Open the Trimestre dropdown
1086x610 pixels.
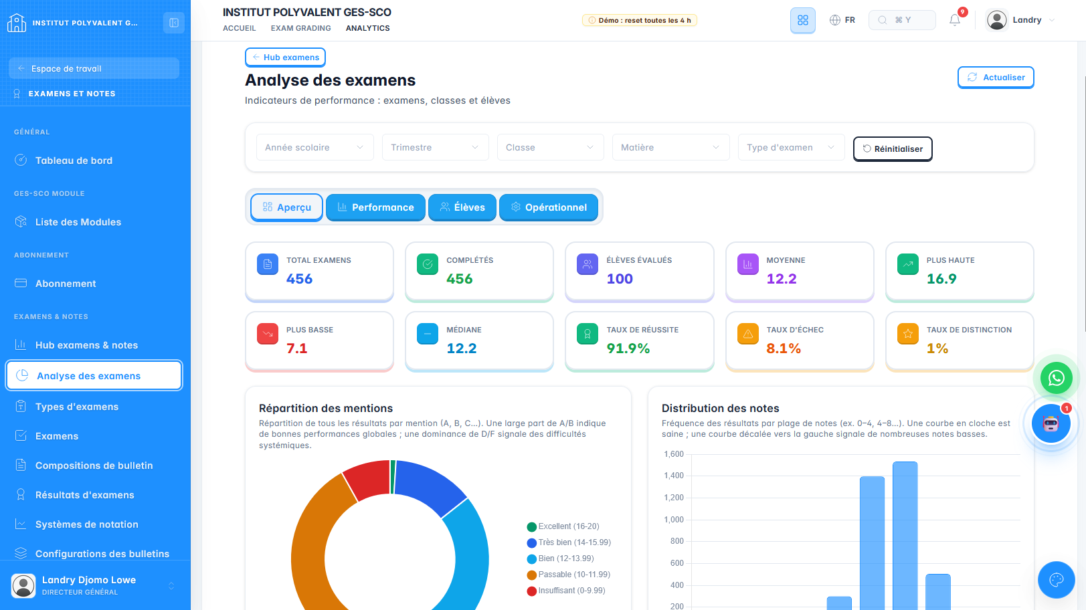435,147
